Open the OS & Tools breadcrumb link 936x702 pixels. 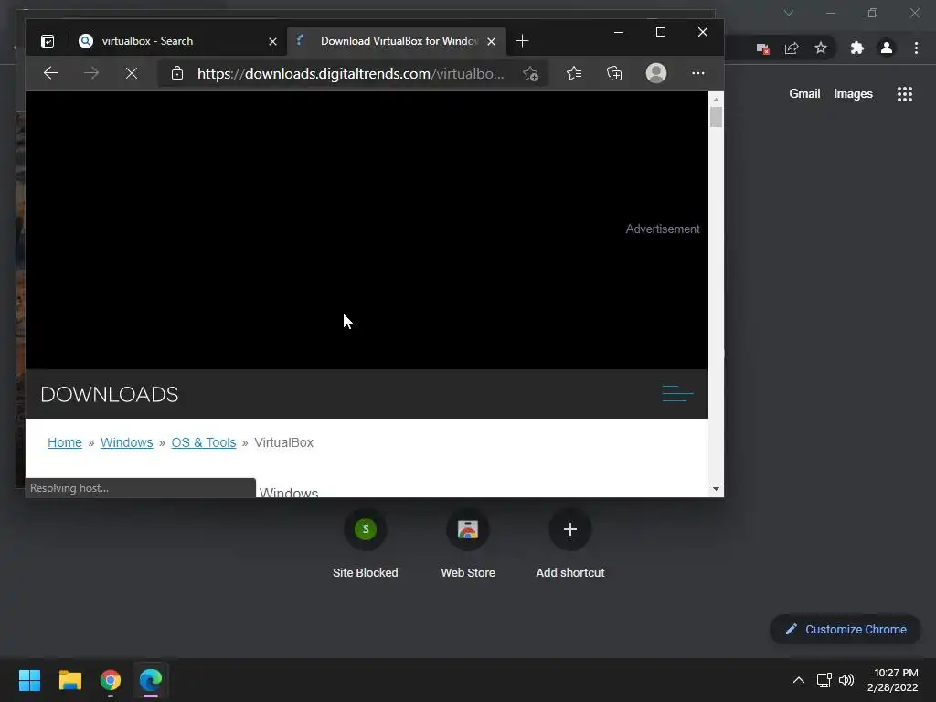[x=204, y=442]
